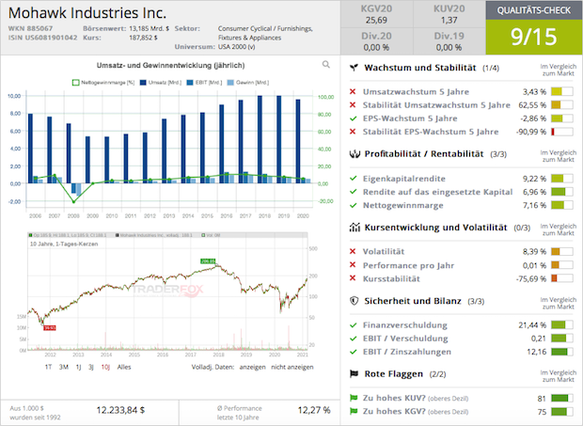Toggle the Gewinn [Mrd.] legend series
Screen dimensions: 583x426
247,83
